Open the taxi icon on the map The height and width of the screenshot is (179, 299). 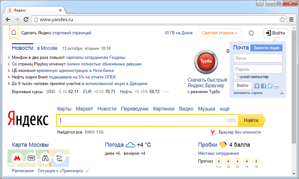click(31, 158)
